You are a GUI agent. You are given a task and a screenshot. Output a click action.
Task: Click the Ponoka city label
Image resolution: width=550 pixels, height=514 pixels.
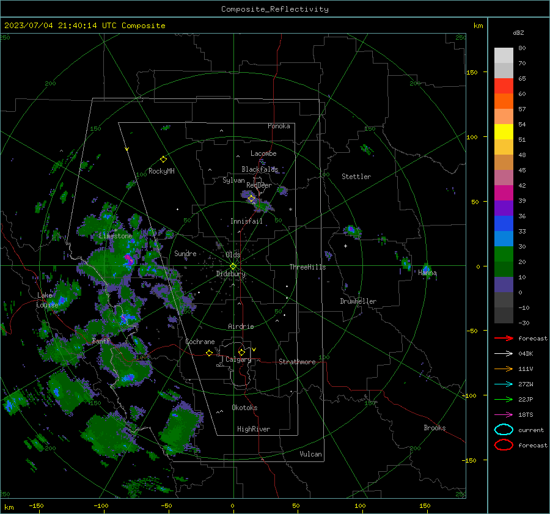click(279, 126)
